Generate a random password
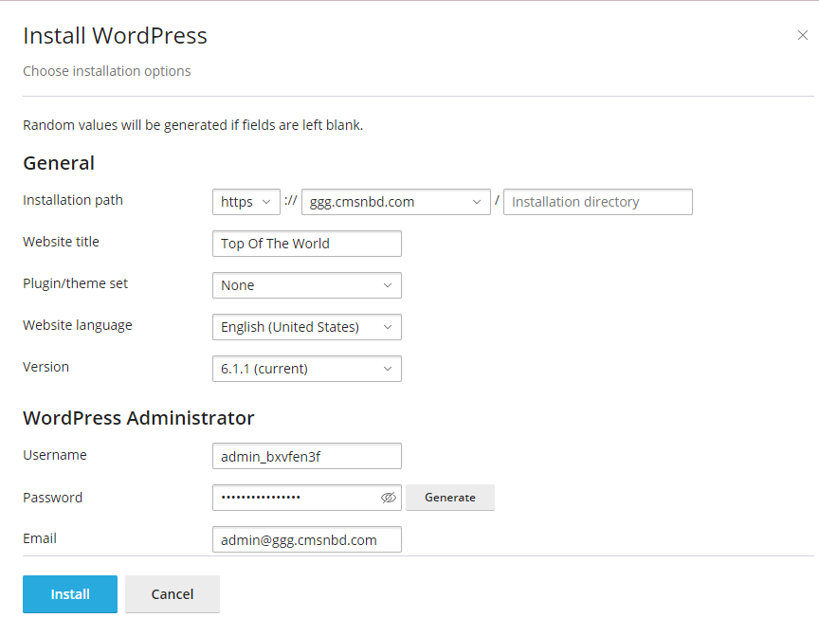Image resolution: width=819 pixels, height=618 pixels. point(450,498)
